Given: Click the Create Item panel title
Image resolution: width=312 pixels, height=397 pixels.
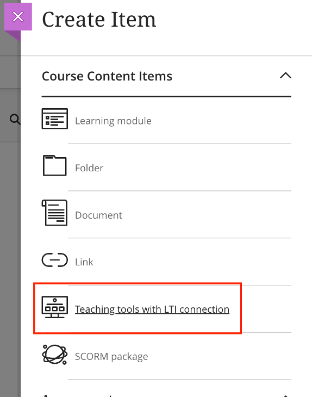Looking at the screenshot, I should pos(99,20).
